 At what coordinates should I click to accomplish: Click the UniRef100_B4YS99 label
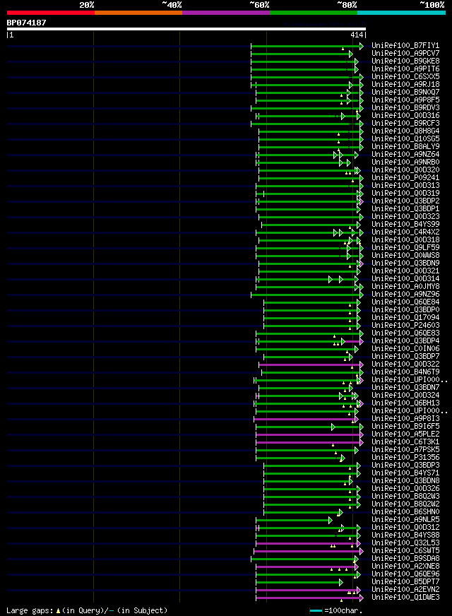click(x=405, y=225)
